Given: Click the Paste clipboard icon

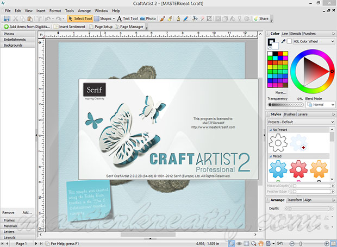Looking at the screenshot, I should pyautogui.click(x=30, y=18).
